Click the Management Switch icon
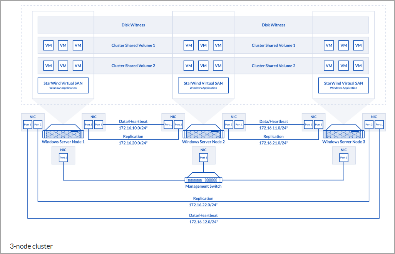 (x=203, y=179)
